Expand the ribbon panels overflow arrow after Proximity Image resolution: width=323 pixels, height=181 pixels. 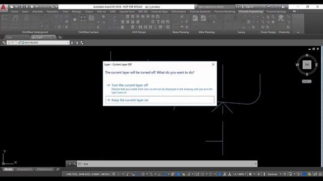298,32
